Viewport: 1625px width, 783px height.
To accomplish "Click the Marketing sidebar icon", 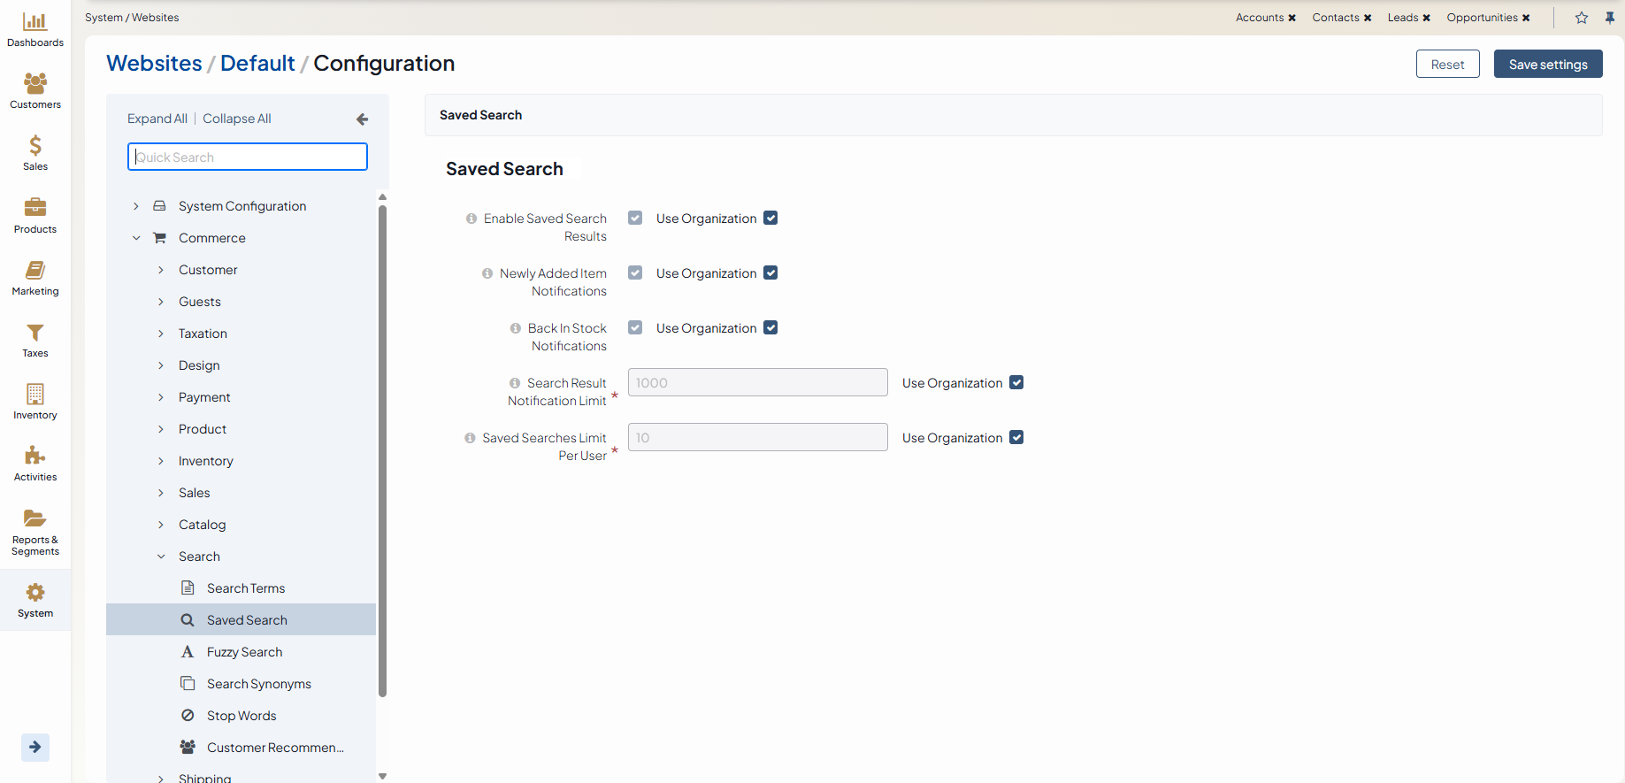I will 35,271.
